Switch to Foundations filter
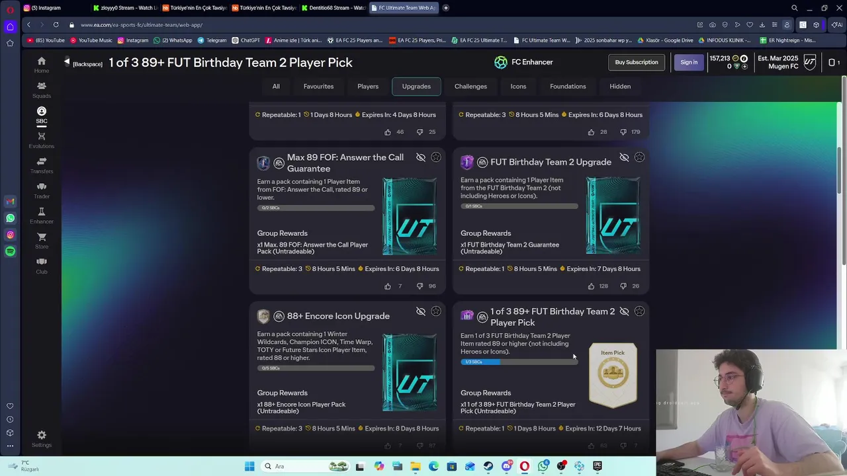This screenshot has height=476, width=847. pyautogui.click(x=568, y=87)
